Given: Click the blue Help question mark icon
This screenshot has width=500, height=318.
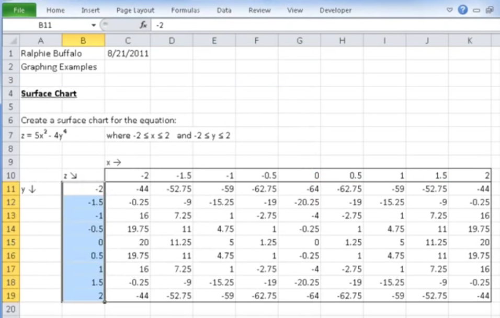Looking at the screenshot, I should 463,10.
